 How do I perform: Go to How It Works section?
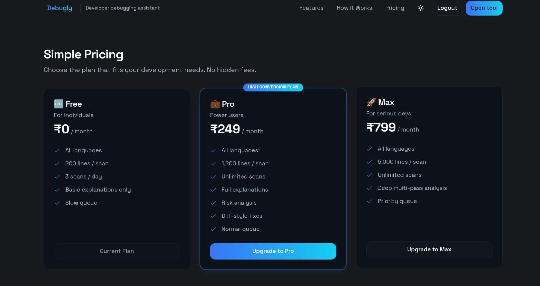point(354,8)
